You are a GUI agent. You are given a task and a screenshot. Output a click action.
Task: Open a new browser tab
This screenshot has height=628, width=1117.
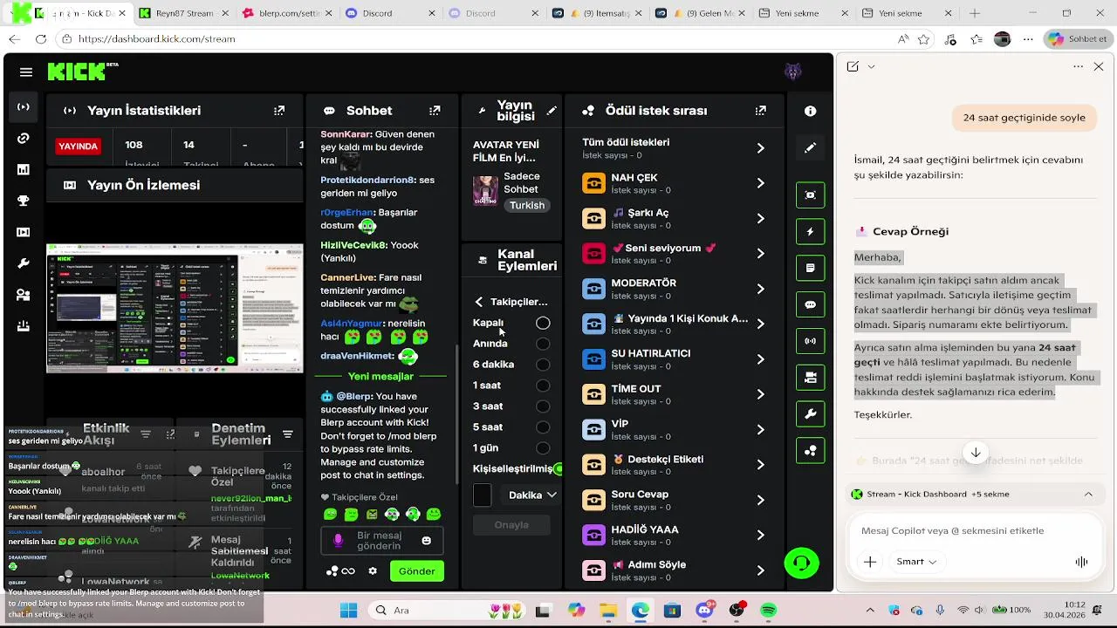[975, 13]
